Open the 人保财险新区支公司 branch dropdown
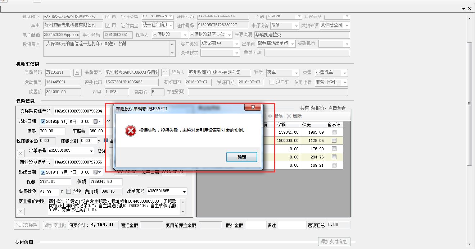The image size is (475, 249). point(229,35)
